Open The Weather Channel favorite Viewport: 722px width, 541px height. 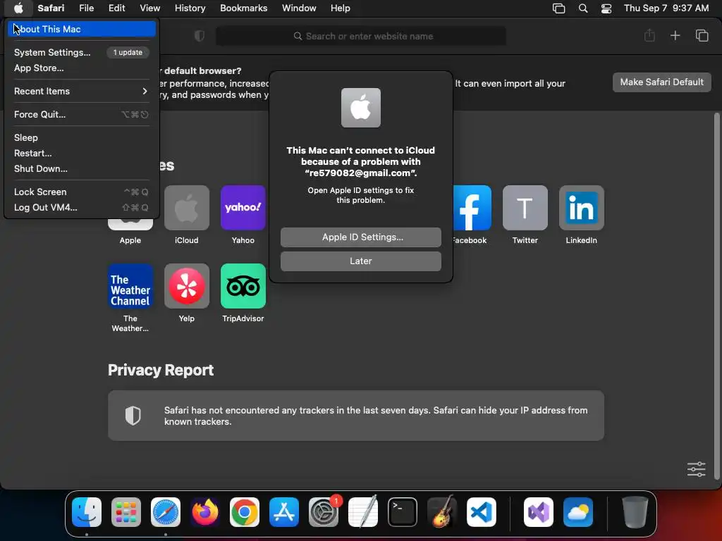(x=130, y=286)
